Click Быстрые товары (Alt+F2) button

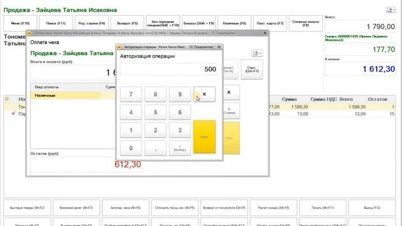pos(27,208)
